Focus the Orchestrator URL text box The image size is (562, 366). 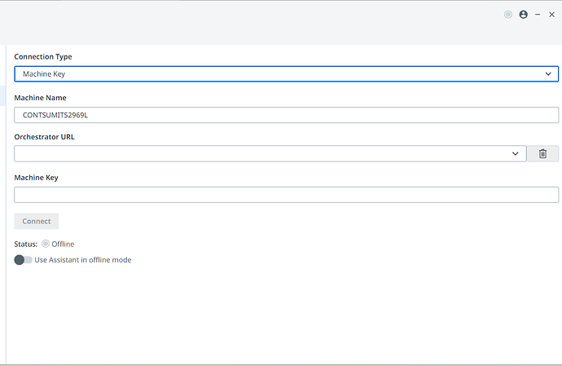tap(261, 153)
